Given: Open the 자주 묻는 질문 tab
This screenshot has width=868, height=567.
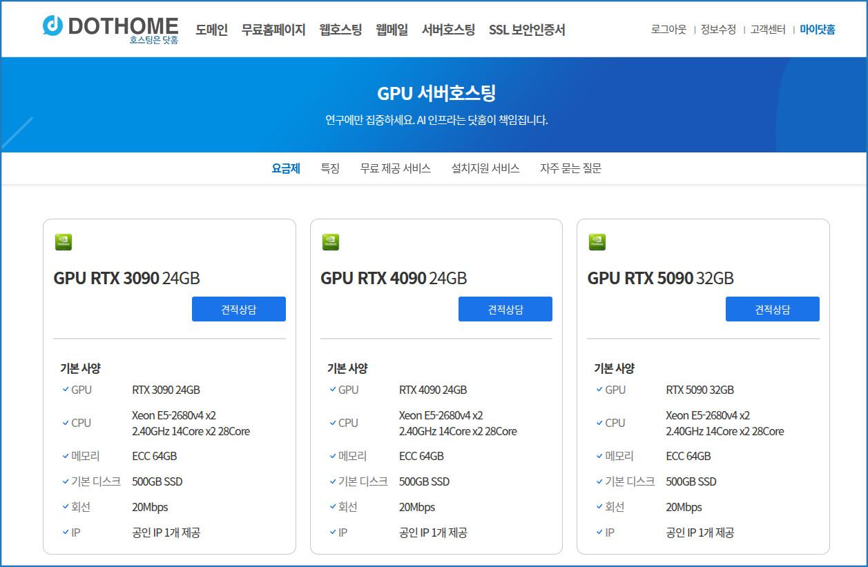Looking at the screenshot, I should tap(570, 168).
